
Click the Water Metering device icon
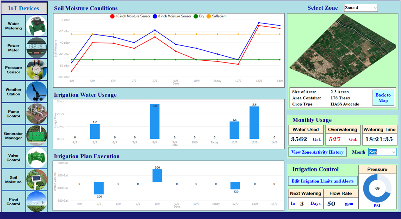tap(37, 26)
